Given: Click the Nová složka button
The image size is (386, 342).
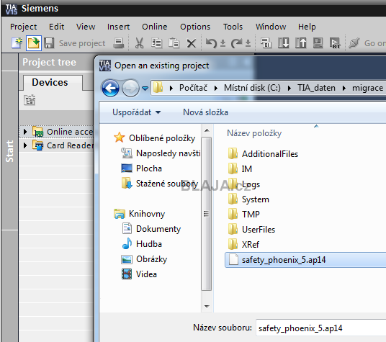Looking at the screenshot, I should pos(205,112).
